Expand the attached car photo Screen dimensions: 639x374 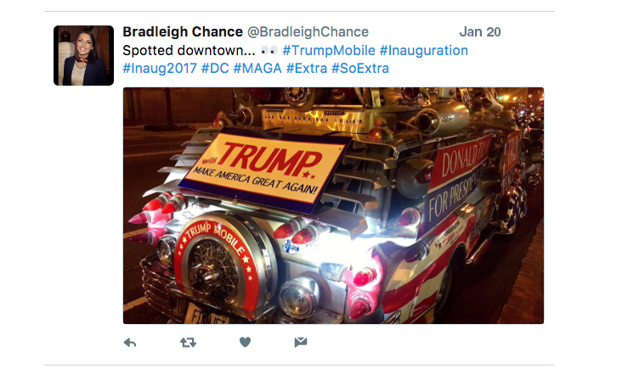pyautogui.click(x=333, y=206)
